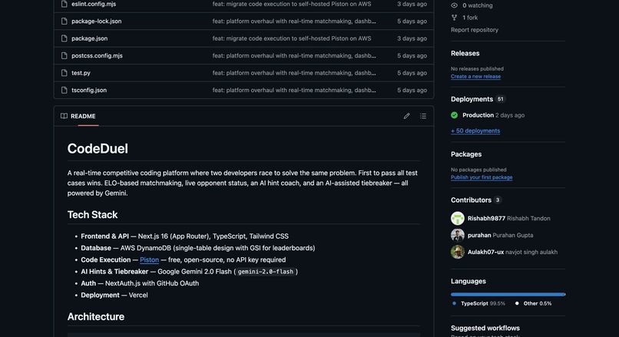
Task: Open the tsconfig.json file
Action: [x=89, y=90]
